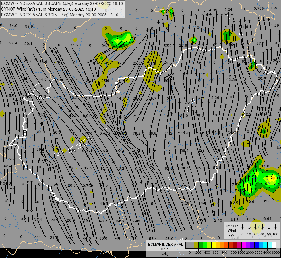Click the map value '5.59'
The height and width of the screenshot is (258, 281).
[232, 132]
